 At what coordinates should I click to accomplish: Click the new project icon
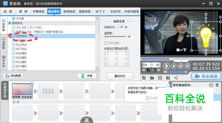(x=144, y=78)
